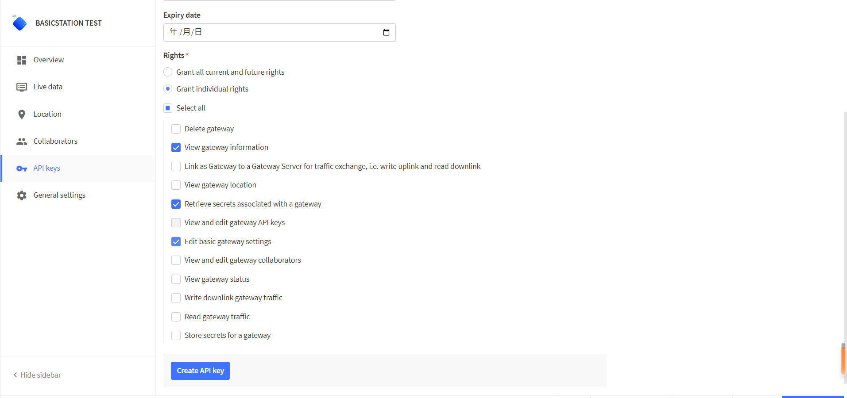Click the API keys key icon
Viewport: 847px width, 398px height.
click(x=21, y=168)
